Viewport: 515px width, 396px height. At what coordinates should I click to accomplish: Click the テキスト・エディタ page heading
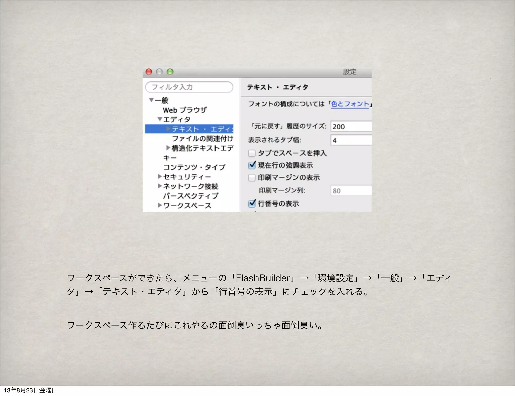point(278,87)
